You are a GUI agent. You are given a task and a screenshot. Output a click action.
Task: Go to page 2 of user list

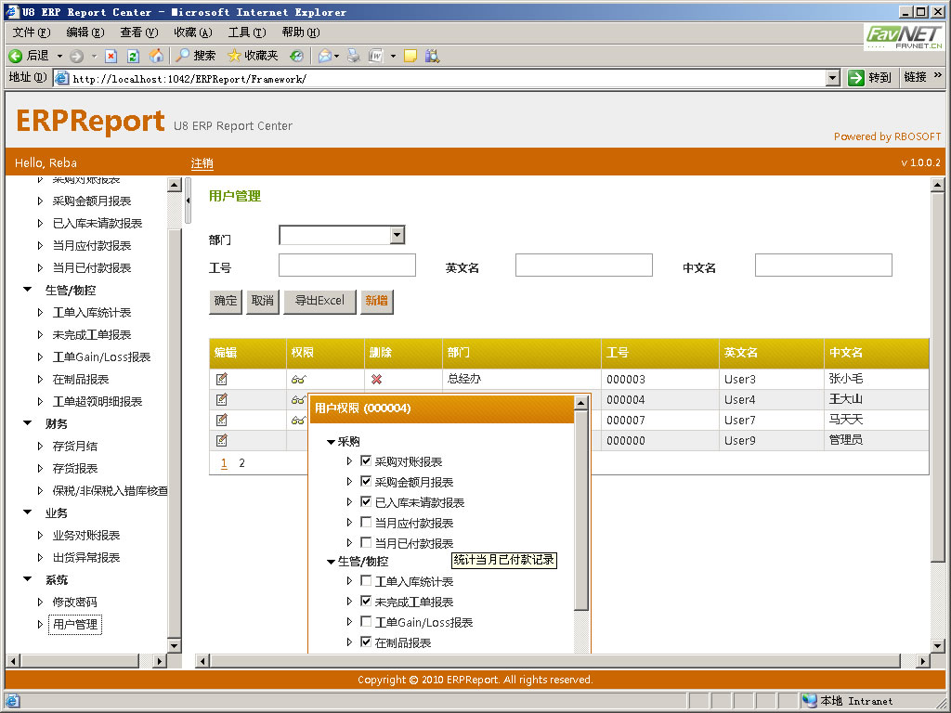tap(241, 463)
